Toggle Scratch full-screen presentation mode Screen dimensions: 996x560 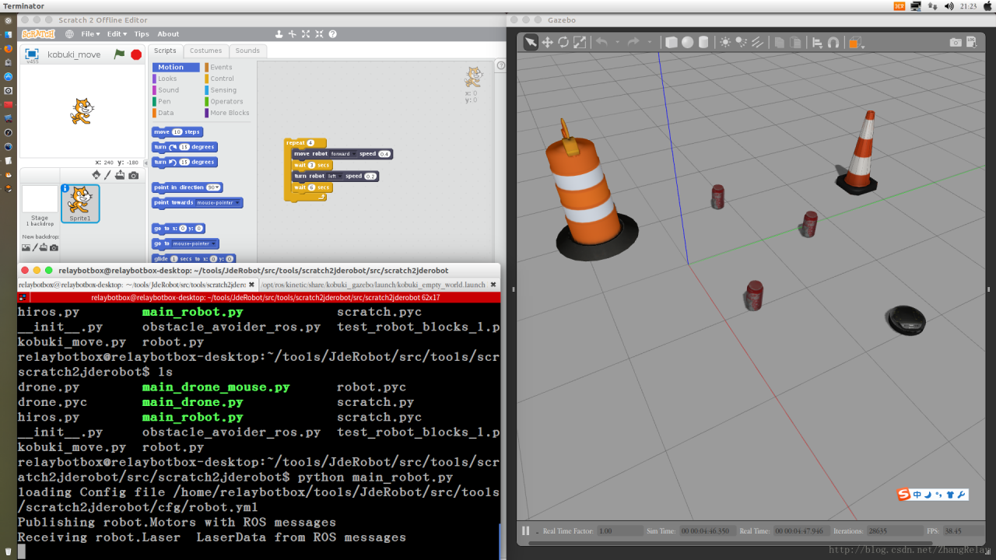click(x=32, y=54)
